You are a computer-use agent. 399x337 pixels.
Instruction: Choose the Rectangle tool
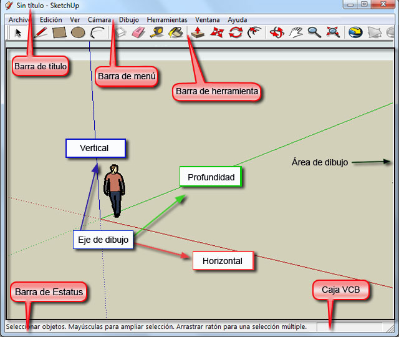(x=59, y=32)
